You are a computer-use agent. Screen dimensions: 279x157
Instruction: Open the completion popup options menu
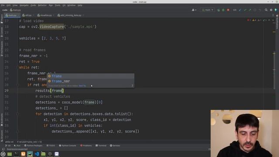click(132, 86)
